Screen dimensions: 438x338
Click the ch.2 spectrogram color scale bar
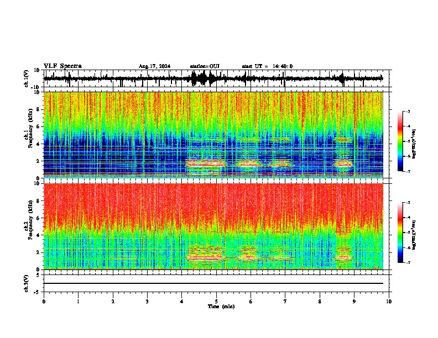click(x=400, y=233)
